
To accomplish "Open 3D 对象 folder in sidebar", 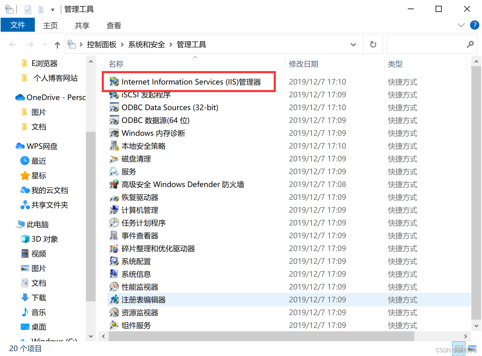I will [39, 239].
